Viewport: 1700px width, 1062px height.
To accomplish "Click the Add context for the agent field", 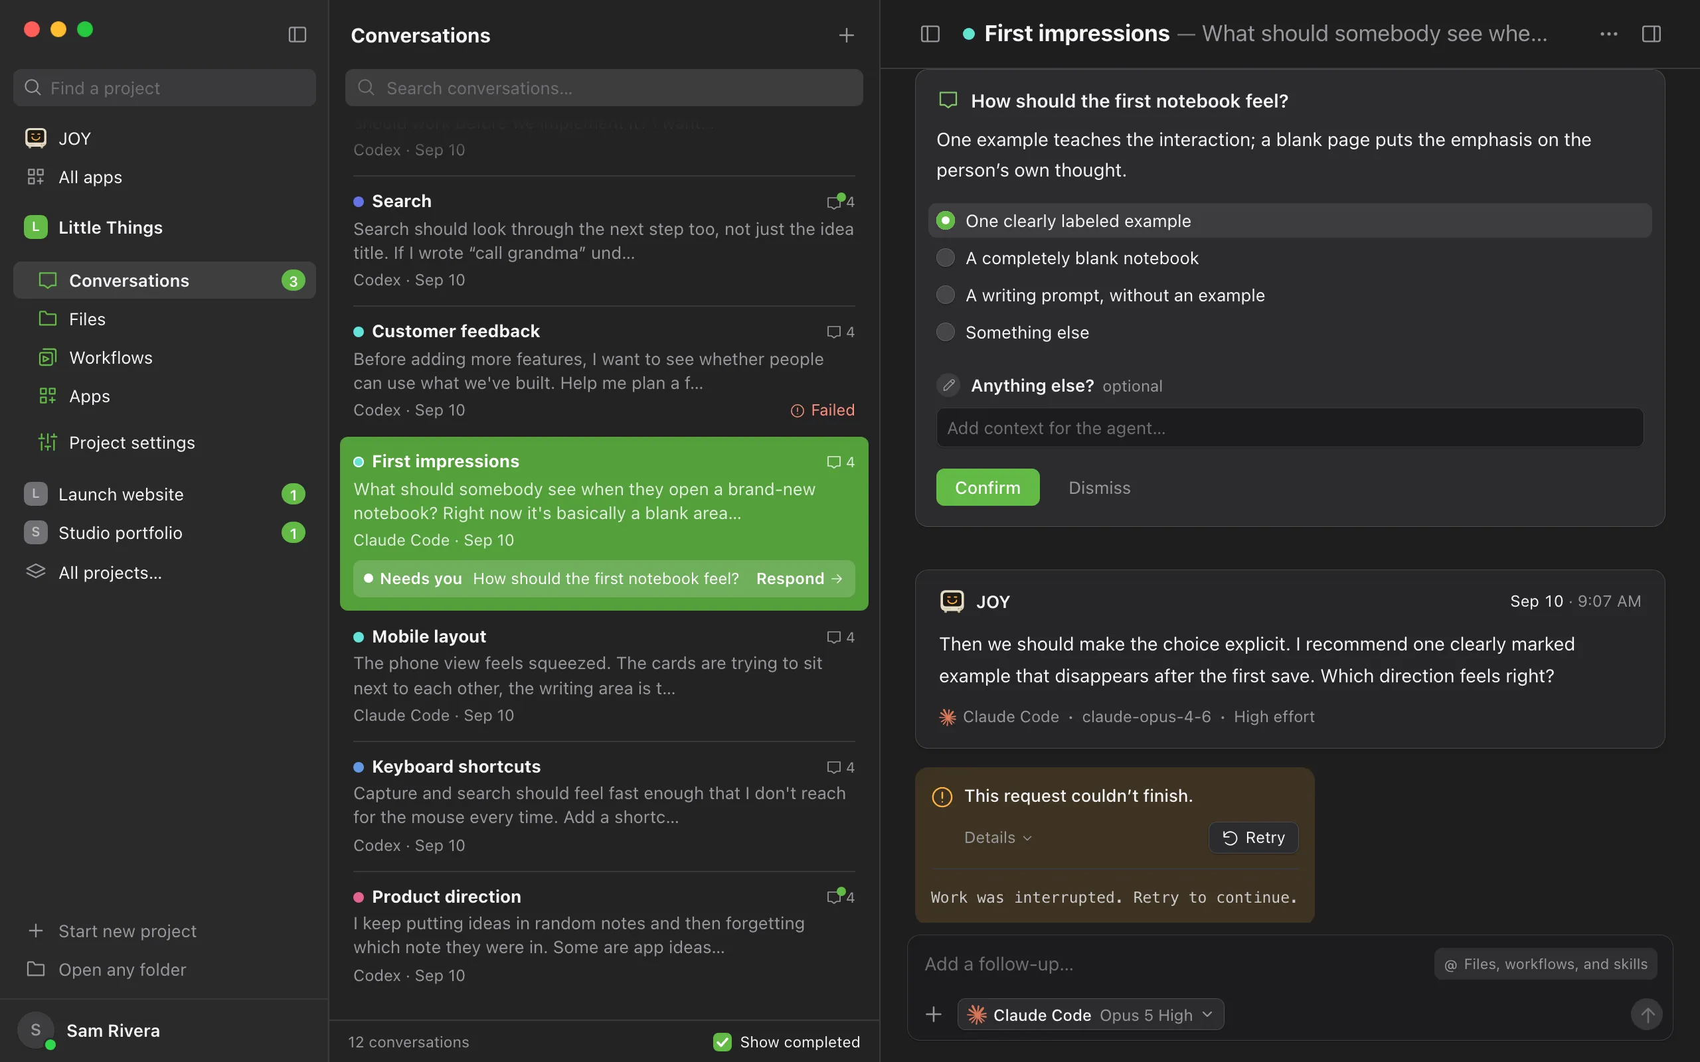I will click(1290, 427).
